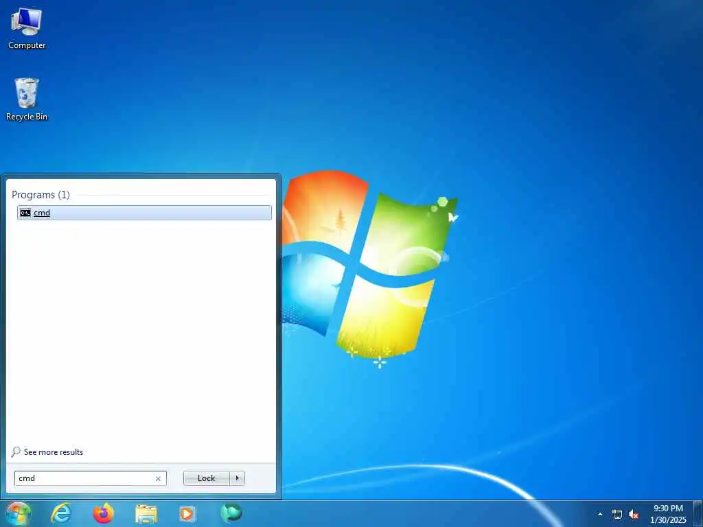Image resolution: width=703 pixels, height=527 pixels.
Task: Open the clock showing 9:30 PM
Action: 668,514
